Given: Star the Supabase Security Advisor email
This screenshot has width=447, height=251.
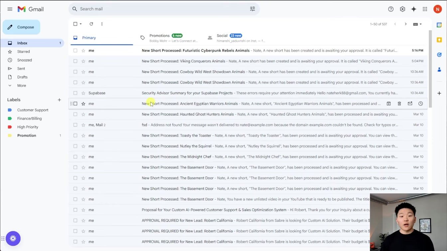Looking at the screenshot, I should (83, 93).
